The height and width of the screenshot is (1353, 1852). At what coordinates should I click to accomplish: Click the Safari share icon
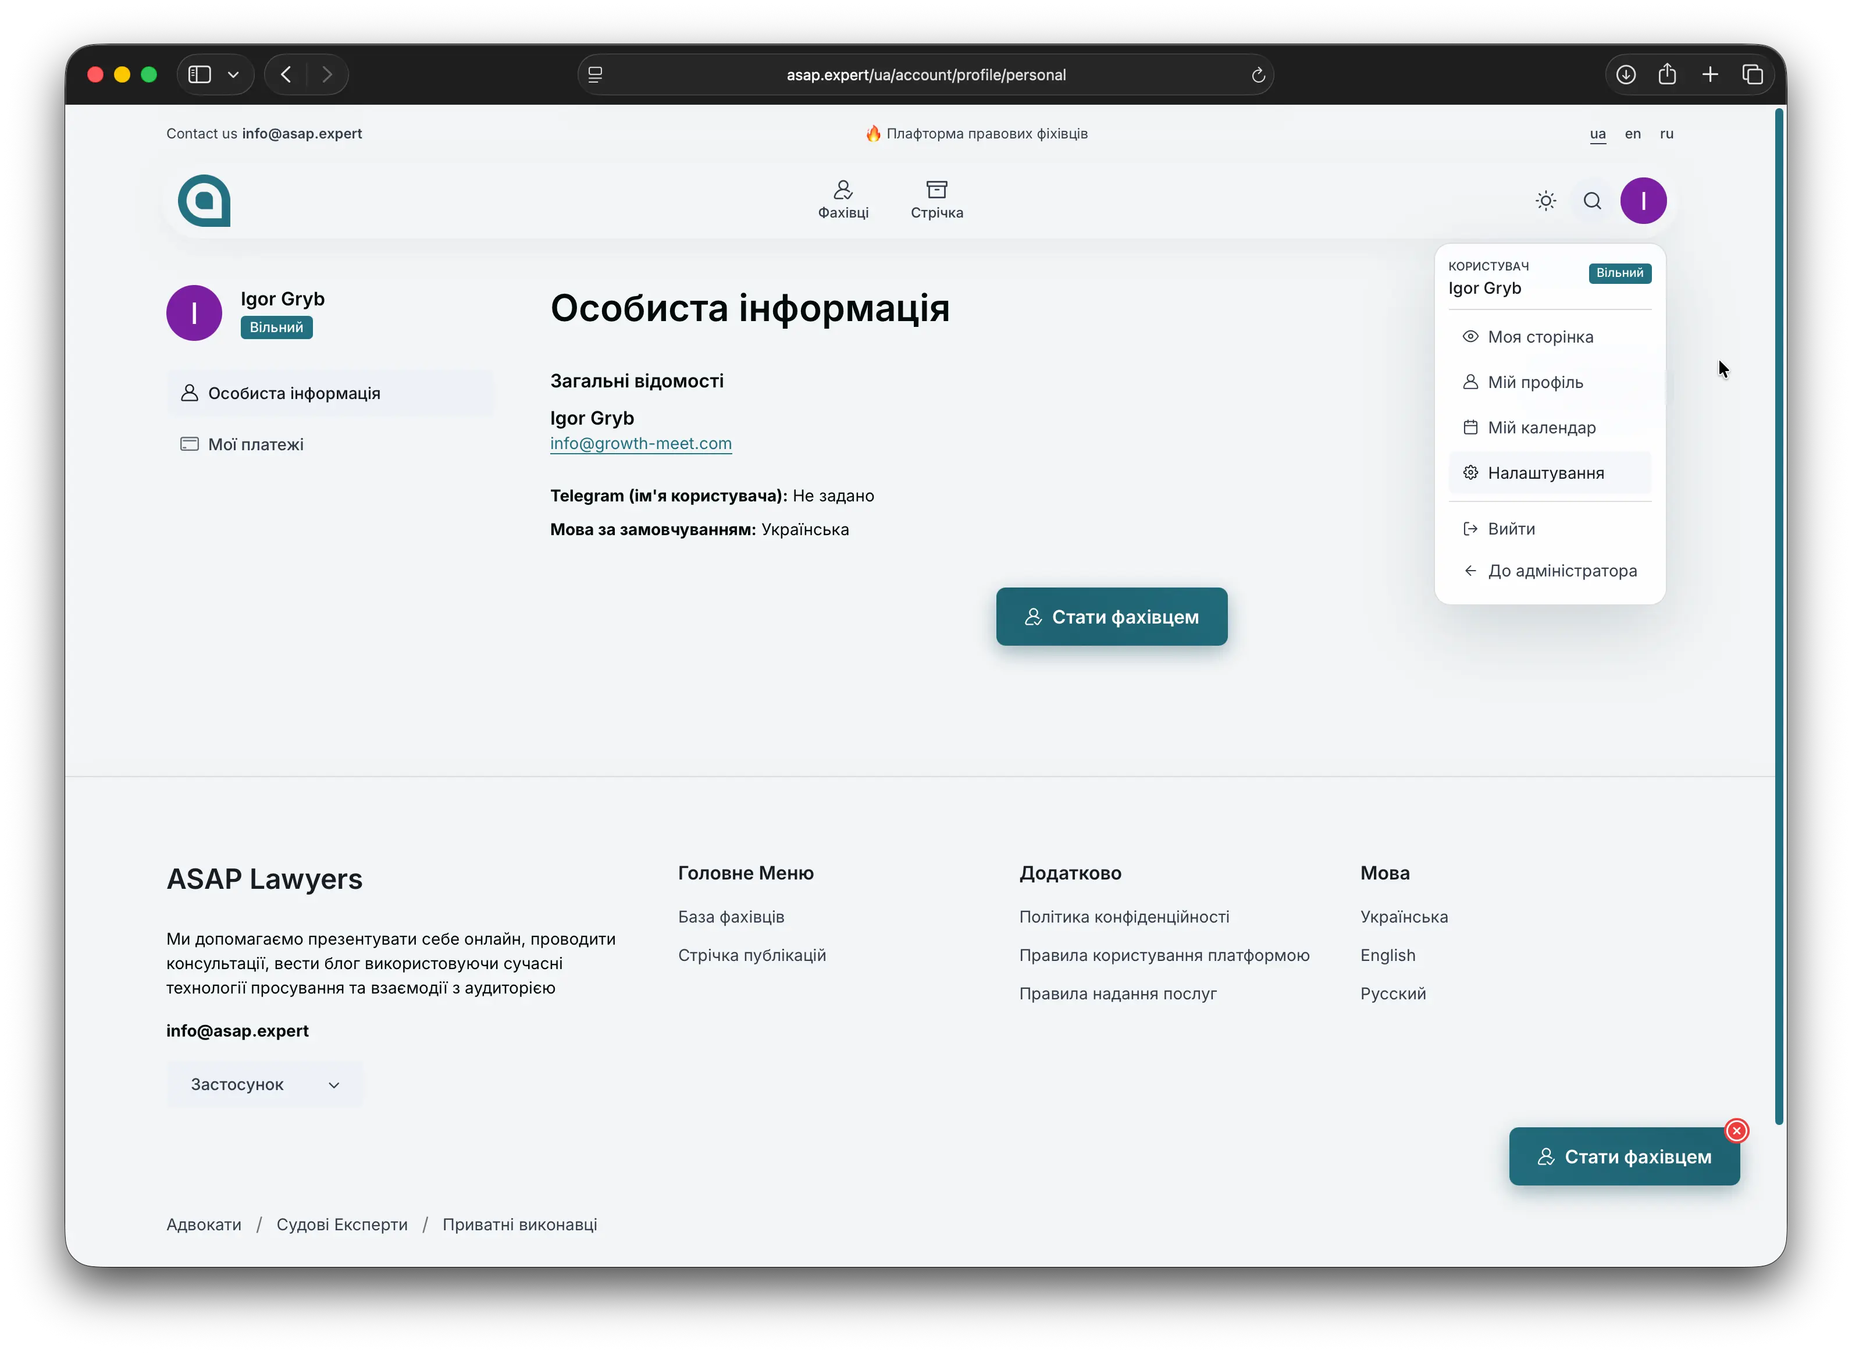click(x=1668, y=74)
